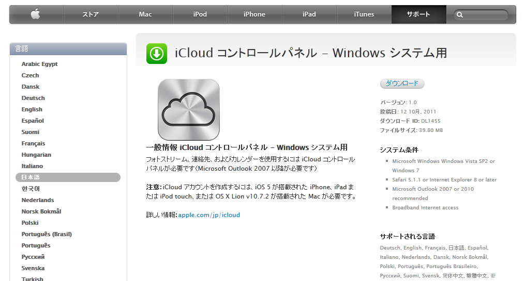
Task: Click the Safari 5.1.1 requirement item
Action: (444, 179)
